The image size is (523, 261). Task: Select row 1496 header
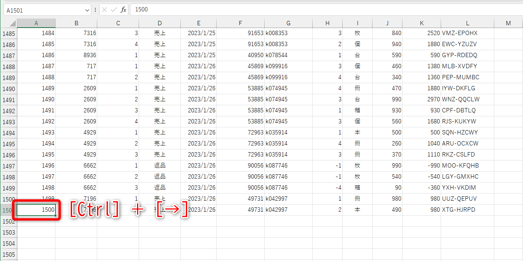(x=9, y=155)
